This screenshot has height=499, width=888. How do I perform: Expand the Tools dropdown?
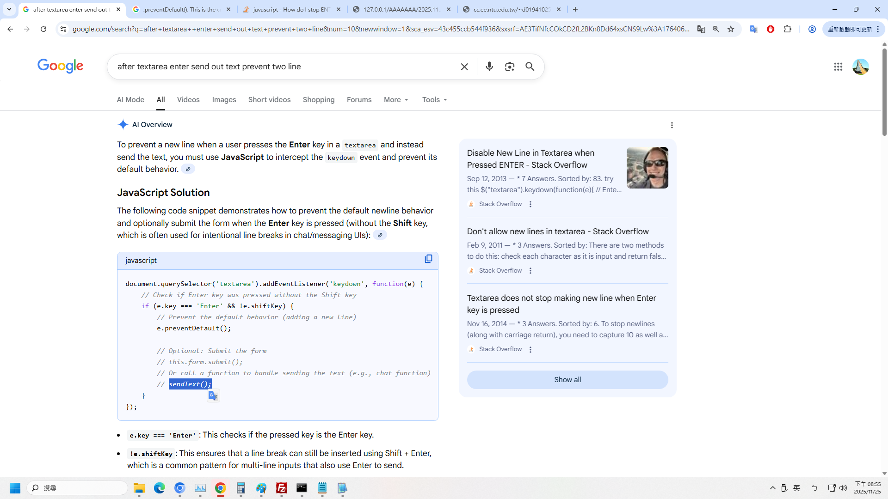[x=434, y=100]
